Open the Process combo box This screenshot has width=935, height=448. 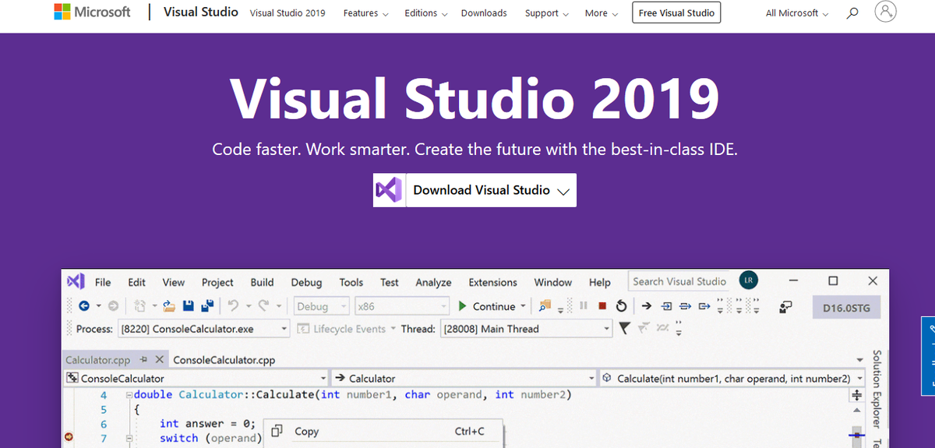pyautogui.click(x=204, y=329)
